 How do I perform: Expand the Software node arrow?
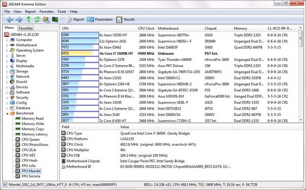7,93
